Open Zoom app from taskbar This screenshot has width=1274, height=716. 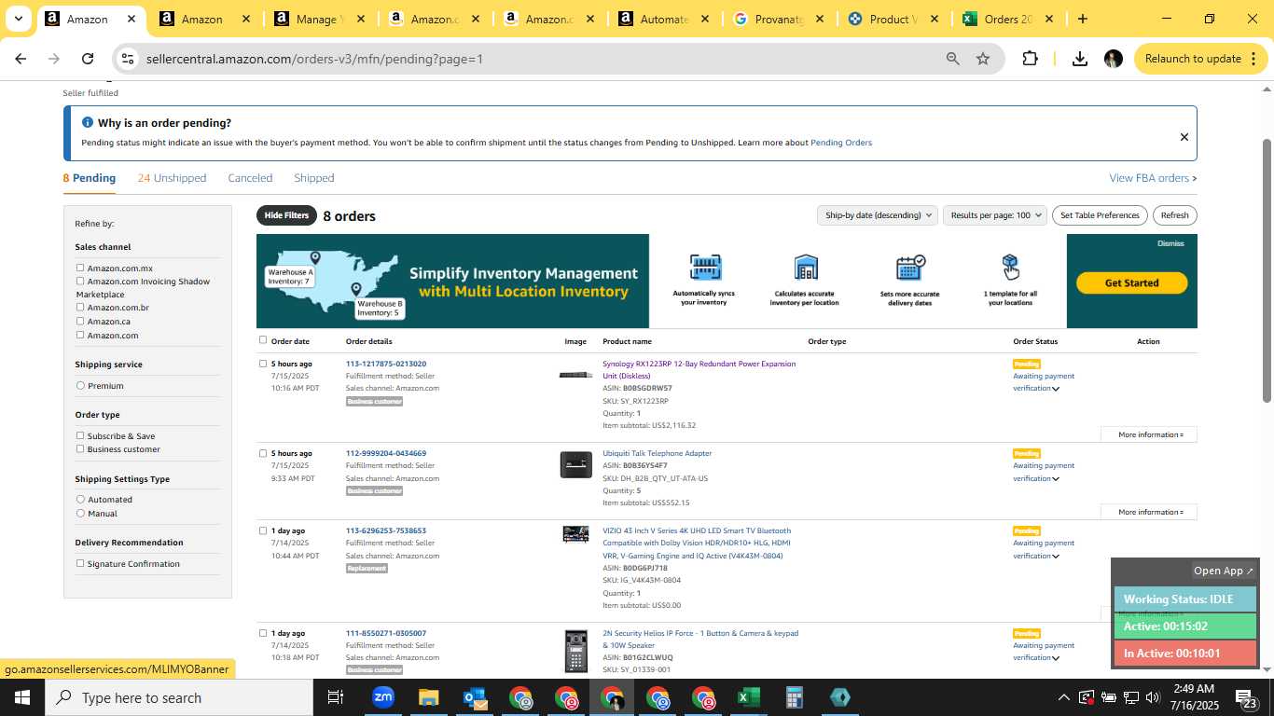(382, 697)
